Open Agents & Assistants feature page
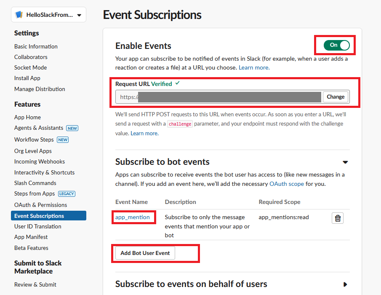The image size is (381, 295). click(39, 128)
